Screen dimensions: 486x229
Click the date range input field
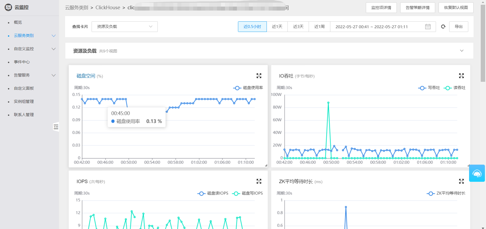click(376, 27)
